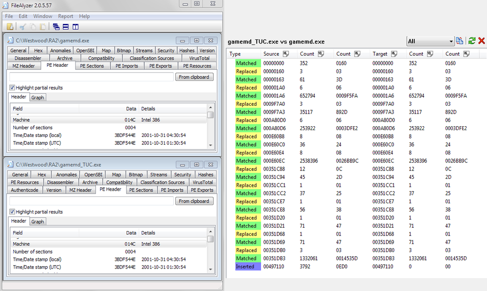Click the 3792 count cell
The height and width of the screenshot is (291, 487).
tap(305, 267)
